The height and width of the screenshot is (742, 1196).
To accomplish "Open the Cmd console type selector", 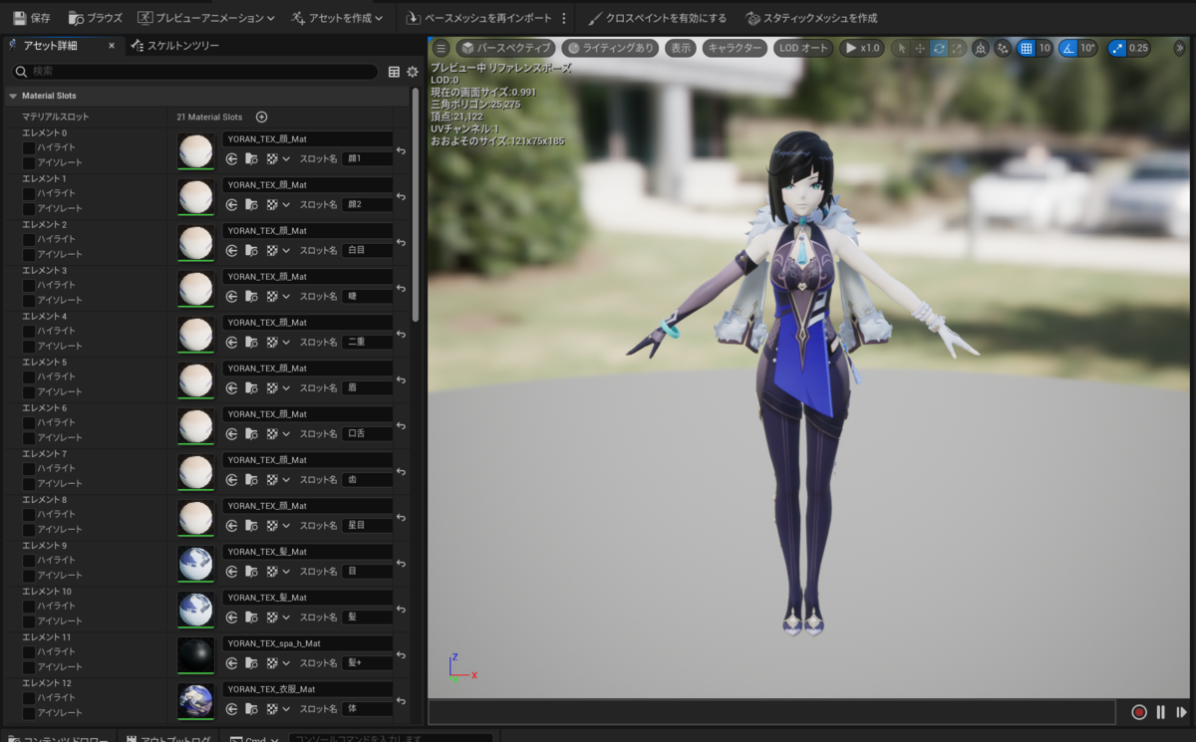I will click(252, 740).
